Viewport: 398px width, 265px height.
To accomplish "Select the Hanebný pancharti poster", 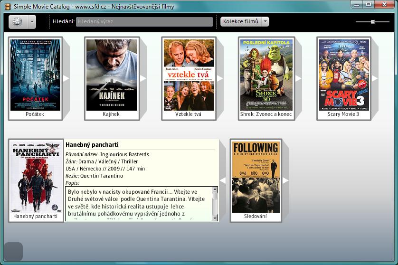I will tap(36, 177).
